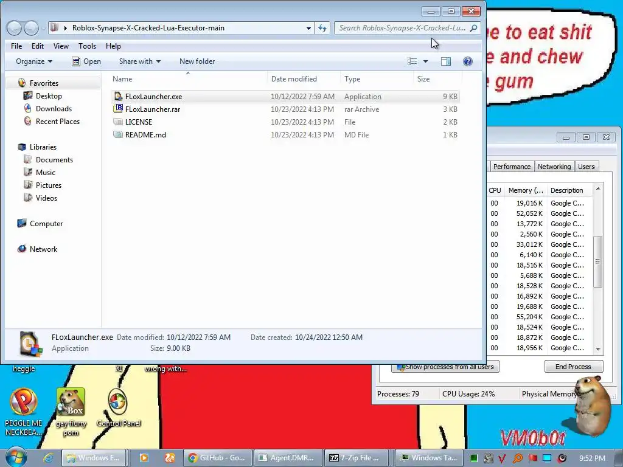Open Windows Media Player taskbar icon
623x467 pixels.
tap(144, 458)
